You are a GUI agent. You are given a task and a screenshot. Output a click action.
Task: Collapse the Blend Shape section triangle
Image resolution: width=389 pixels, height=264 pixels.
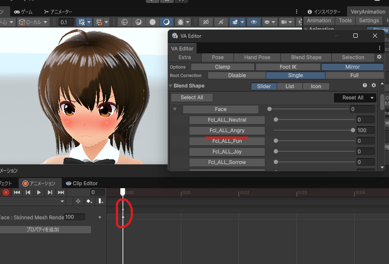170,86
